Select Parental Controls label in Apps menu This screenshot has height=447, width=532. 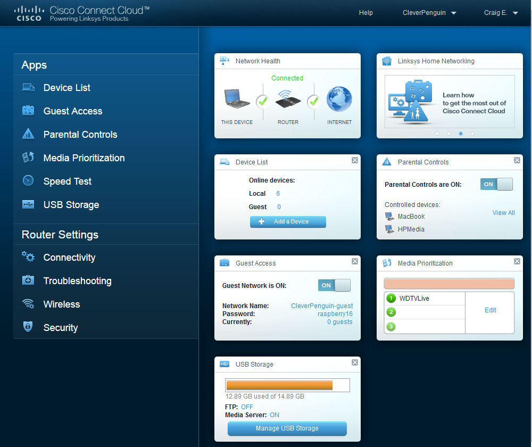80,135
